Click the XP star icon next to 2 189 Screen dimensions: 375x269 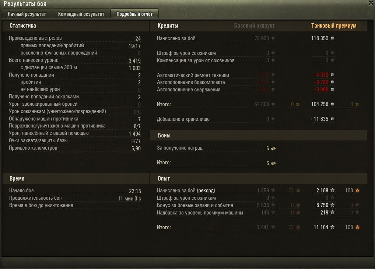tap(332, 190)
